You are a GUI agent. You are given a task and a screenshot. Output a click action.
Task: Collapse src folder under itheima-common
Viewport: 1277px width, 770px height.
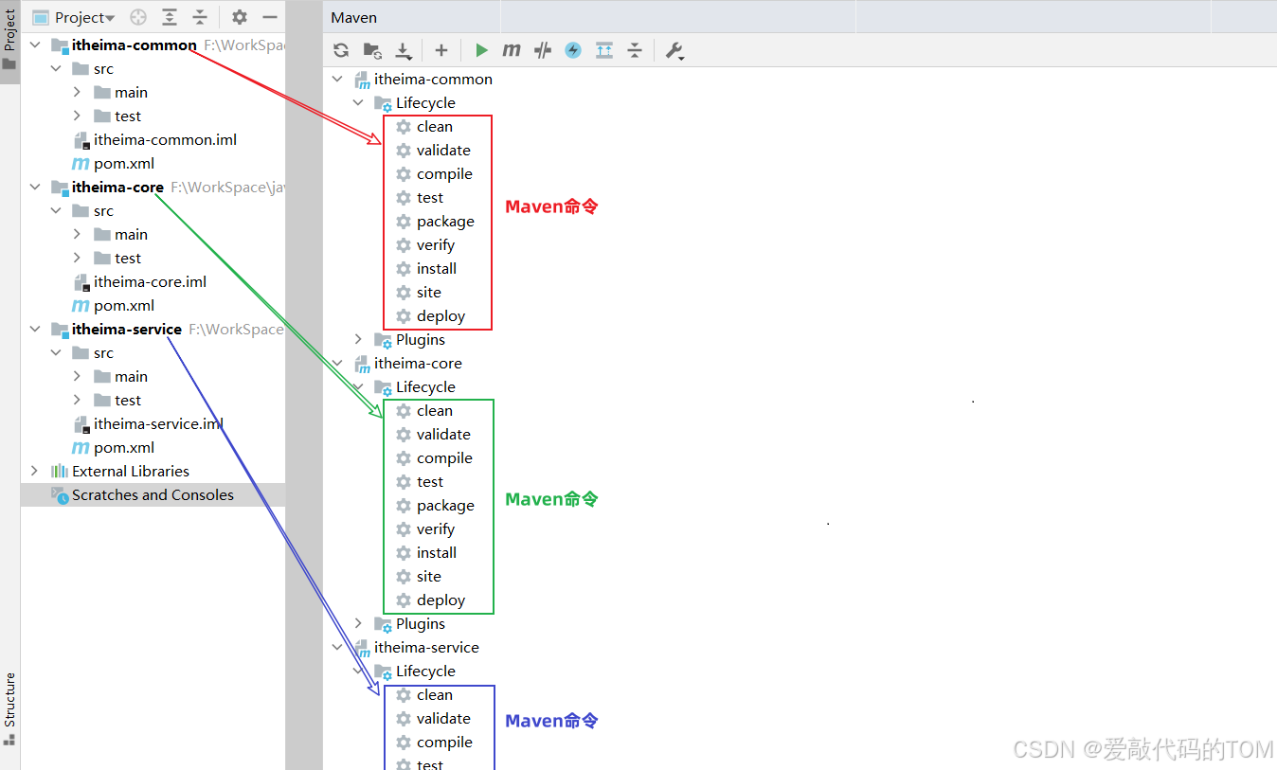(x=56, y=68)
